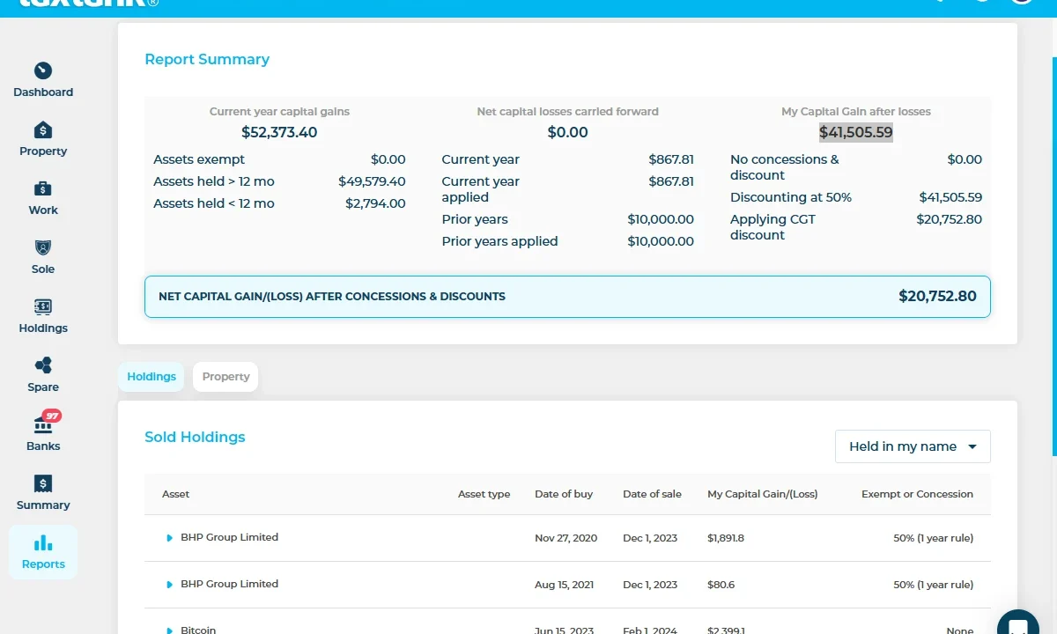1057x634 pixels.
Task: Select the Reports bar chart icon
Action: (43, 543)
